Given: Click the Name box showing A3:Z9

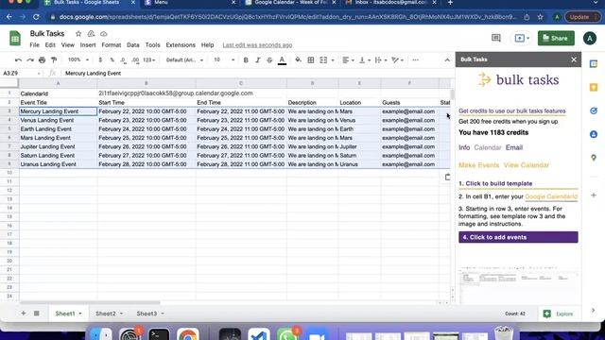Looking at the screenshot, I should pos(21,74).
